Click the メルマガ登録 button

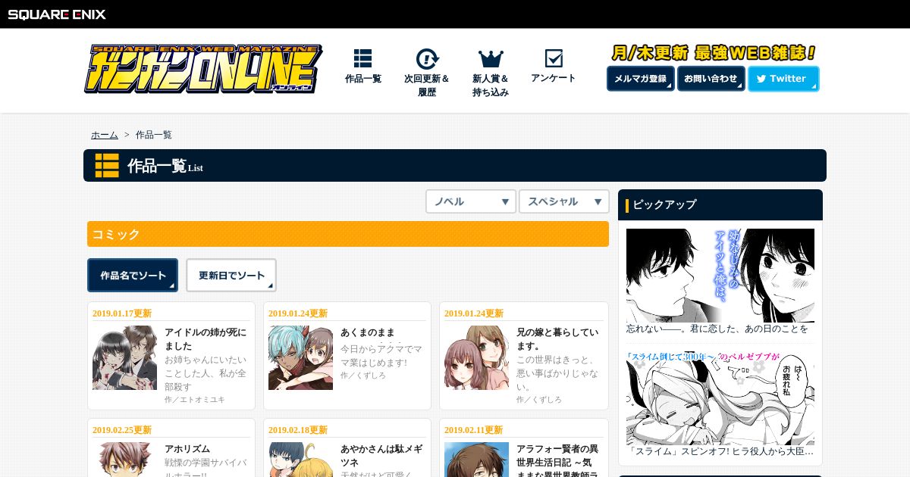click(641, 79)
